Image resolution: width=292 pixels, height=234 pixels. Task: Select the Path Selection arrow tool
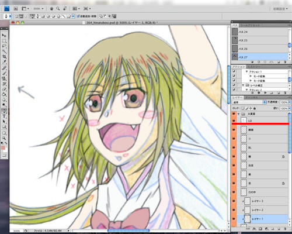click(4, 122)
